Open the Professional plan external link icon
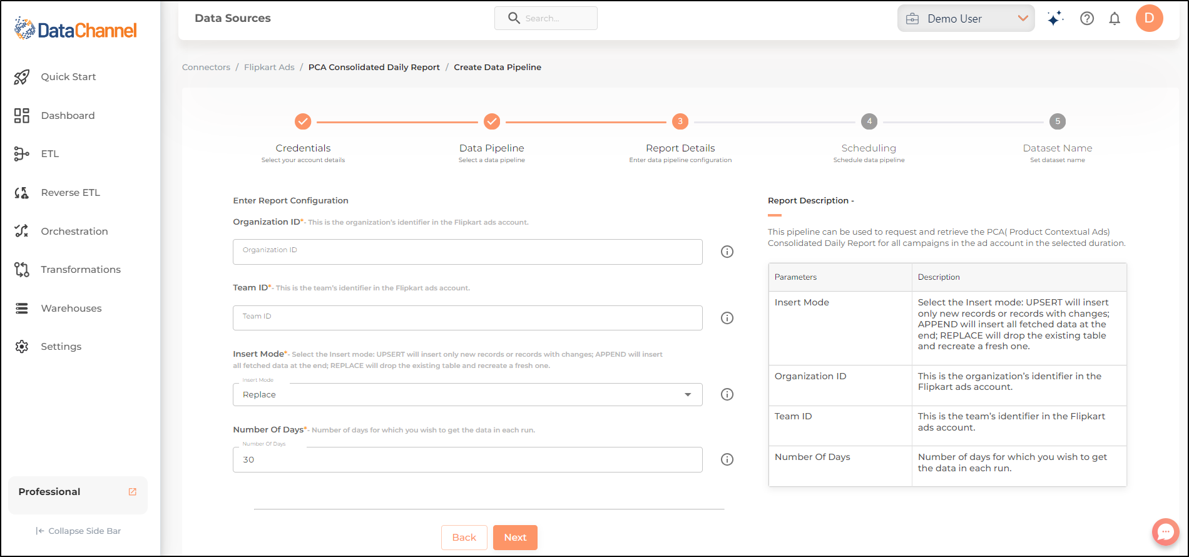1189x557 pixels. (133, 492)
